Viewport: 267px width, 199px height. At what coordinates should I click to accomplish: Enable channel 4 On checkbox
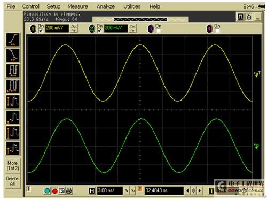tap(217, 30)
